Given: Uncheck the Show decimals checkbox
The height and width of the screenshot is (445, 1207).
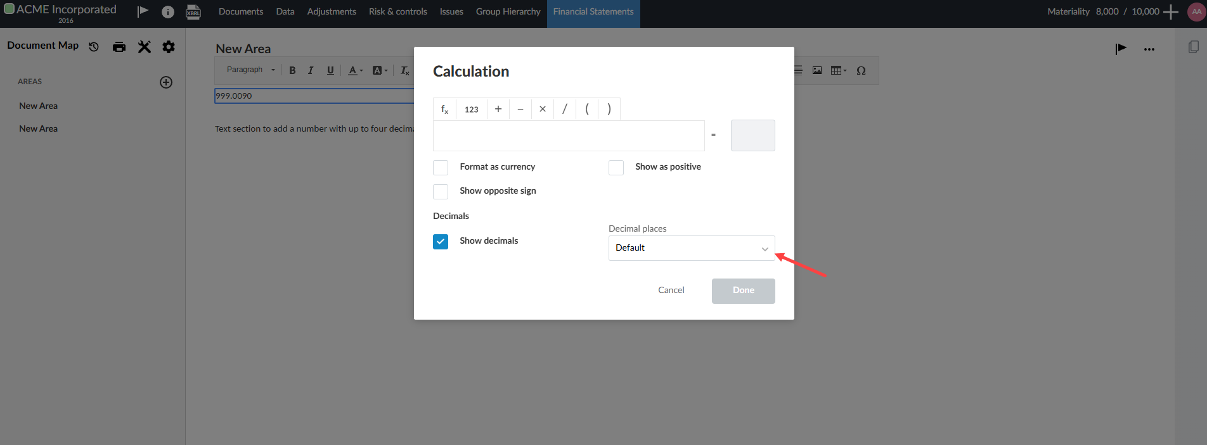Looking at the screenshot, I should [441, 241].
